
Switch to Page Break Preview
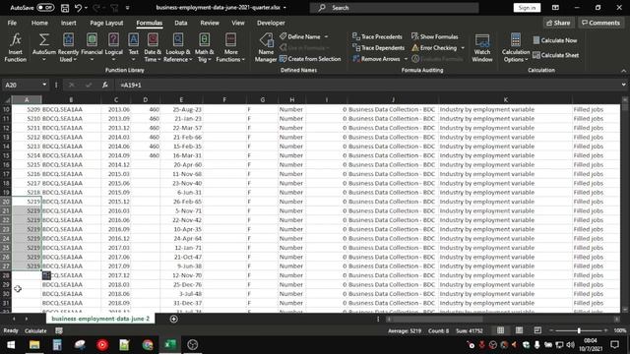pyautogui.click(x=537, y=330)
